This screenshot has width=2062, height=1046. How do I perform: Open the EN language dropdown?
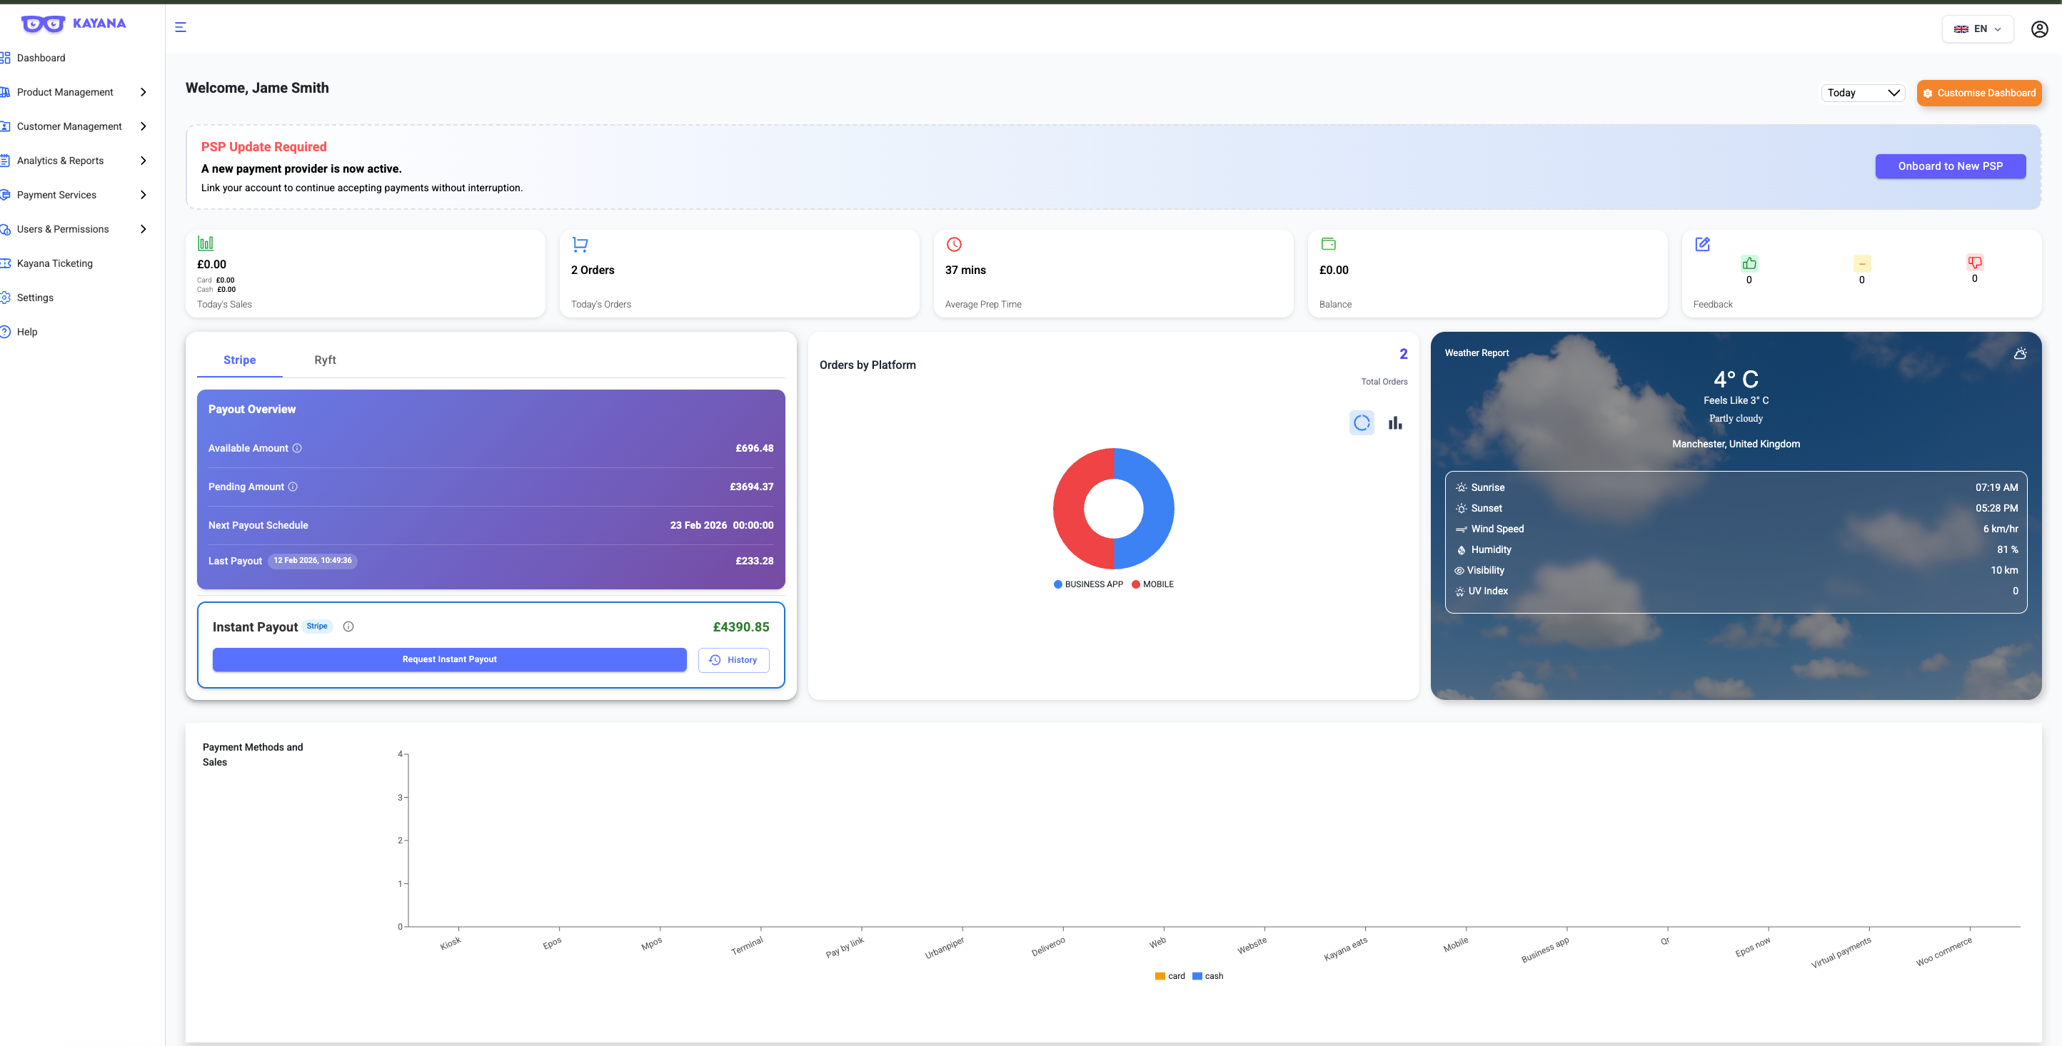1977,29
